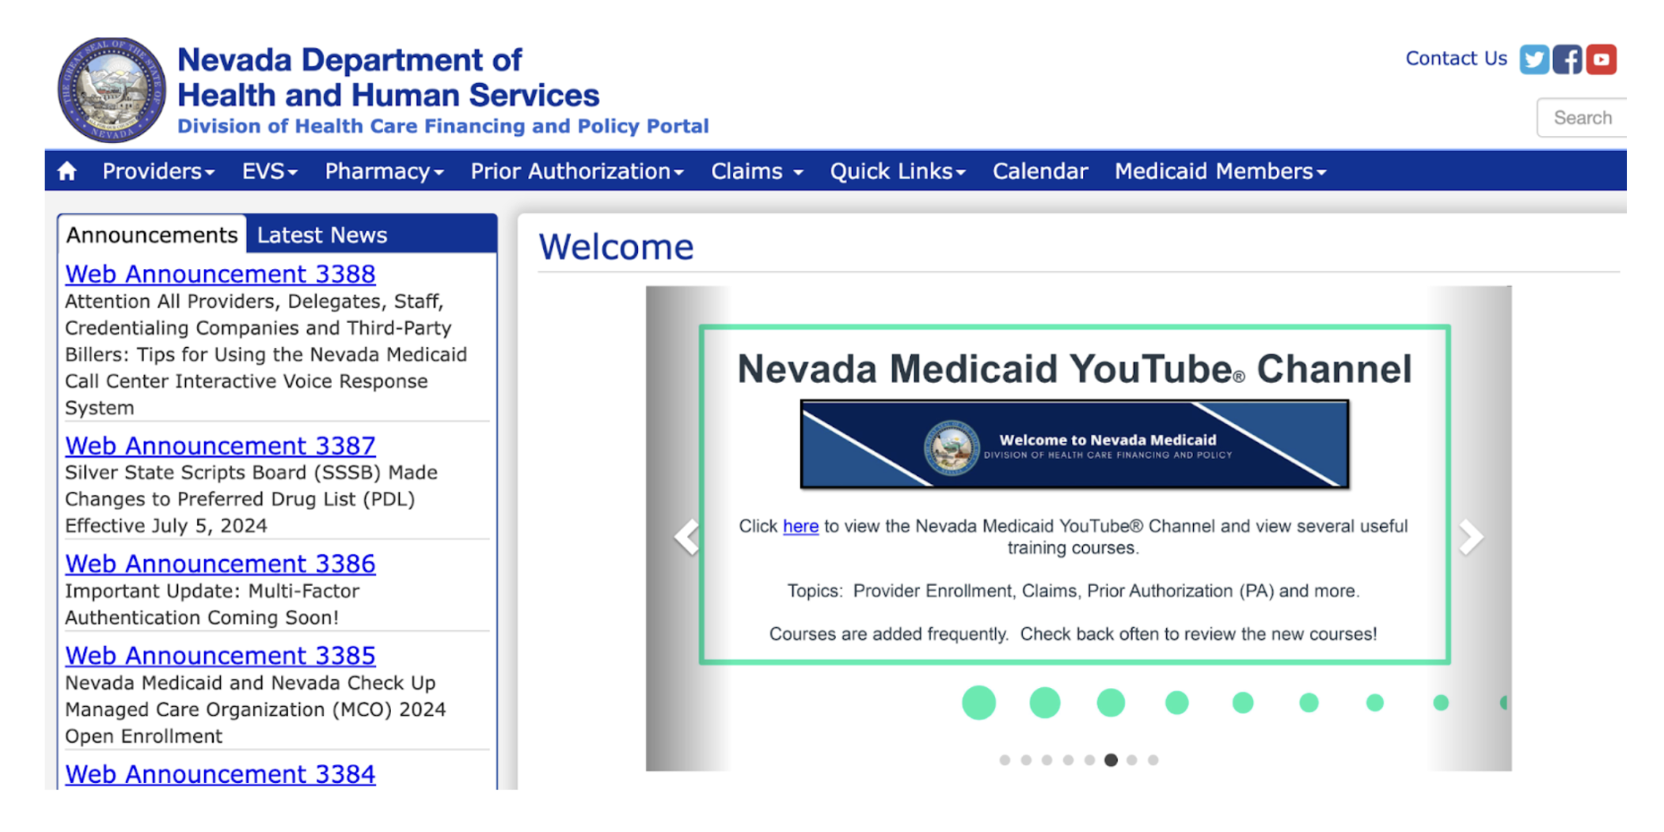Open Web Announcement 3386
The height and width of the screenshot is (832, 1664).
point(220,563)
